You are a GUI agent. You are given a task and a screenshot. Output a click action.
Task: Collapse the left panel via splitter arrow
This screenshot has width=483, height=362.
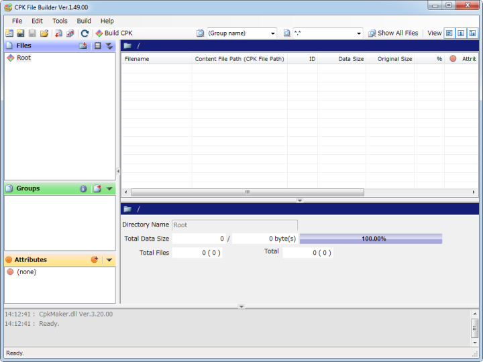click(x=118, y=171)
